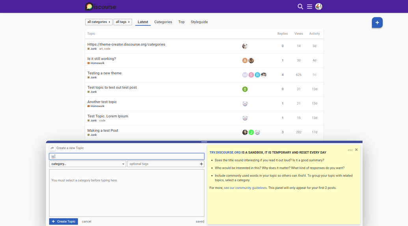Click the topic title input field
408x226 pixels.
click(x=127, y=156)
